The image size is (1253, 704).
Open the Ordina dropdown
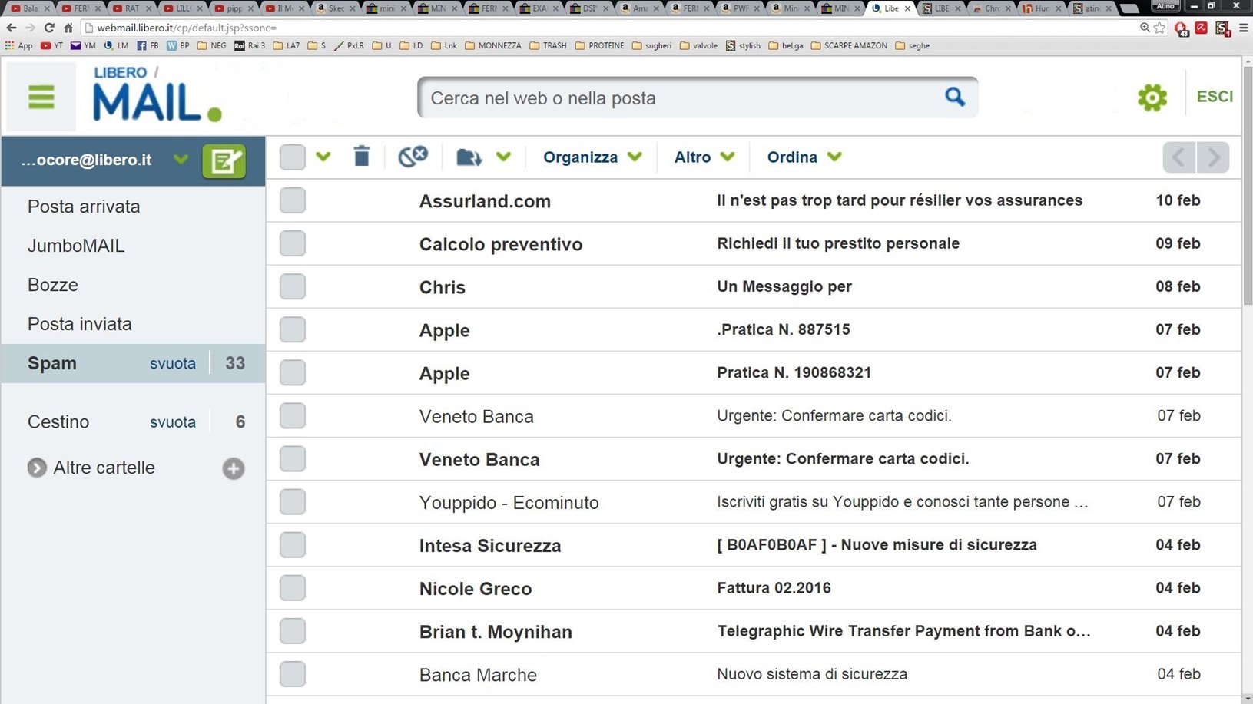point(804,157)
